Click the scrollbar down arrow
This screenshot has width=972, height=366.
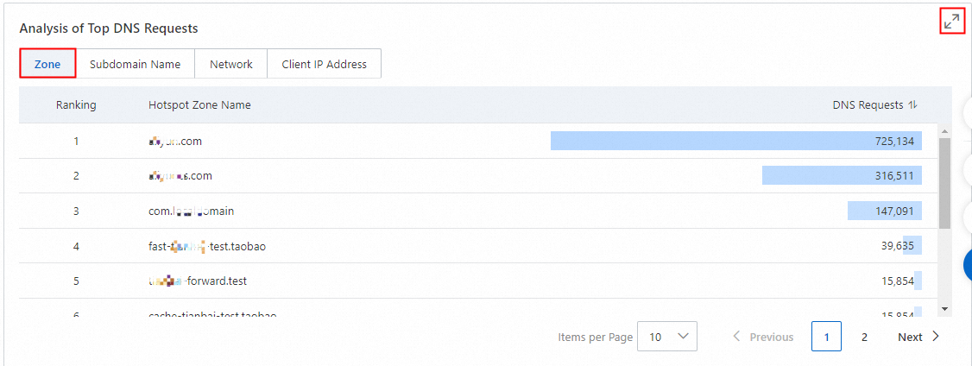tap(944, 308)
